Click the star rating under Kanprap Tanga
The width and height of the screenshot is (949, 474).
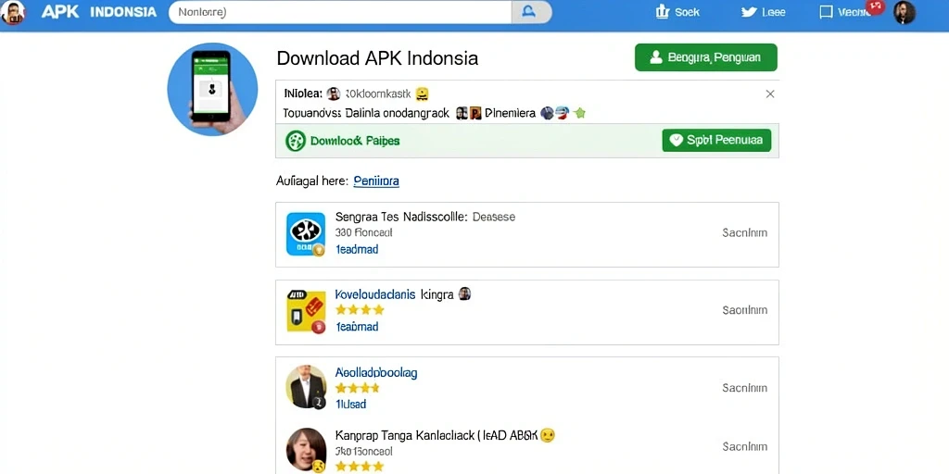click(x=361, y=467)
